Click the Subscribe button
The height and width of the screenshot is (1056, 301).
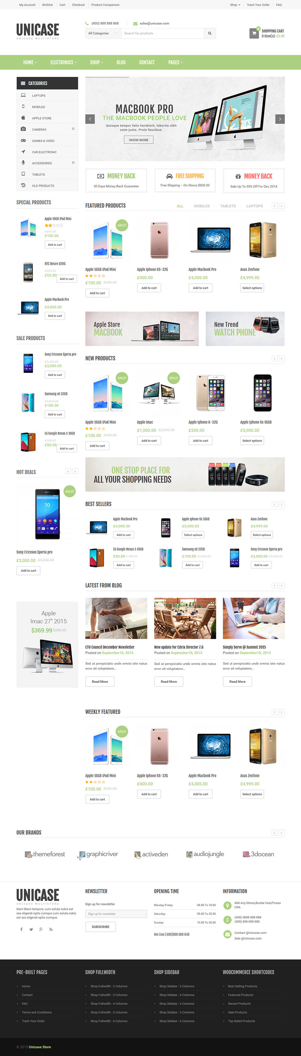[101, 926]
